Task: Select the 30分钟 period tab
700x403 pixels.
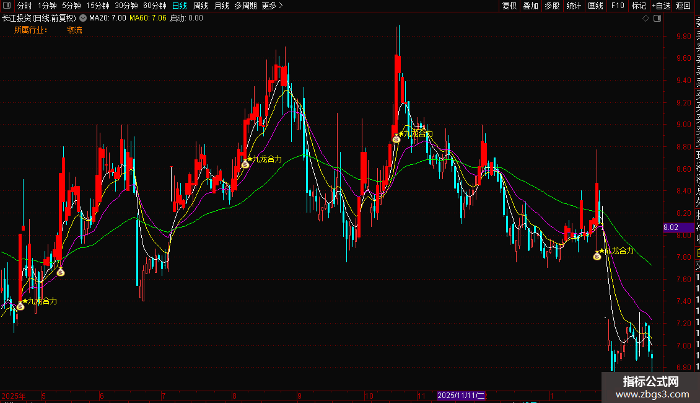Action: tap(126, 6)
